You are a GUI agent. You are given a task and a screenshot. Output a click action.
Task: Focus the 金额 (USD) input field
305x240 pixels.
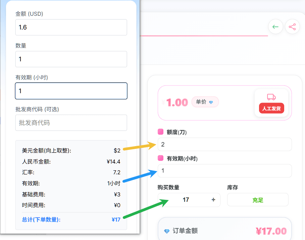click(71, 27)
